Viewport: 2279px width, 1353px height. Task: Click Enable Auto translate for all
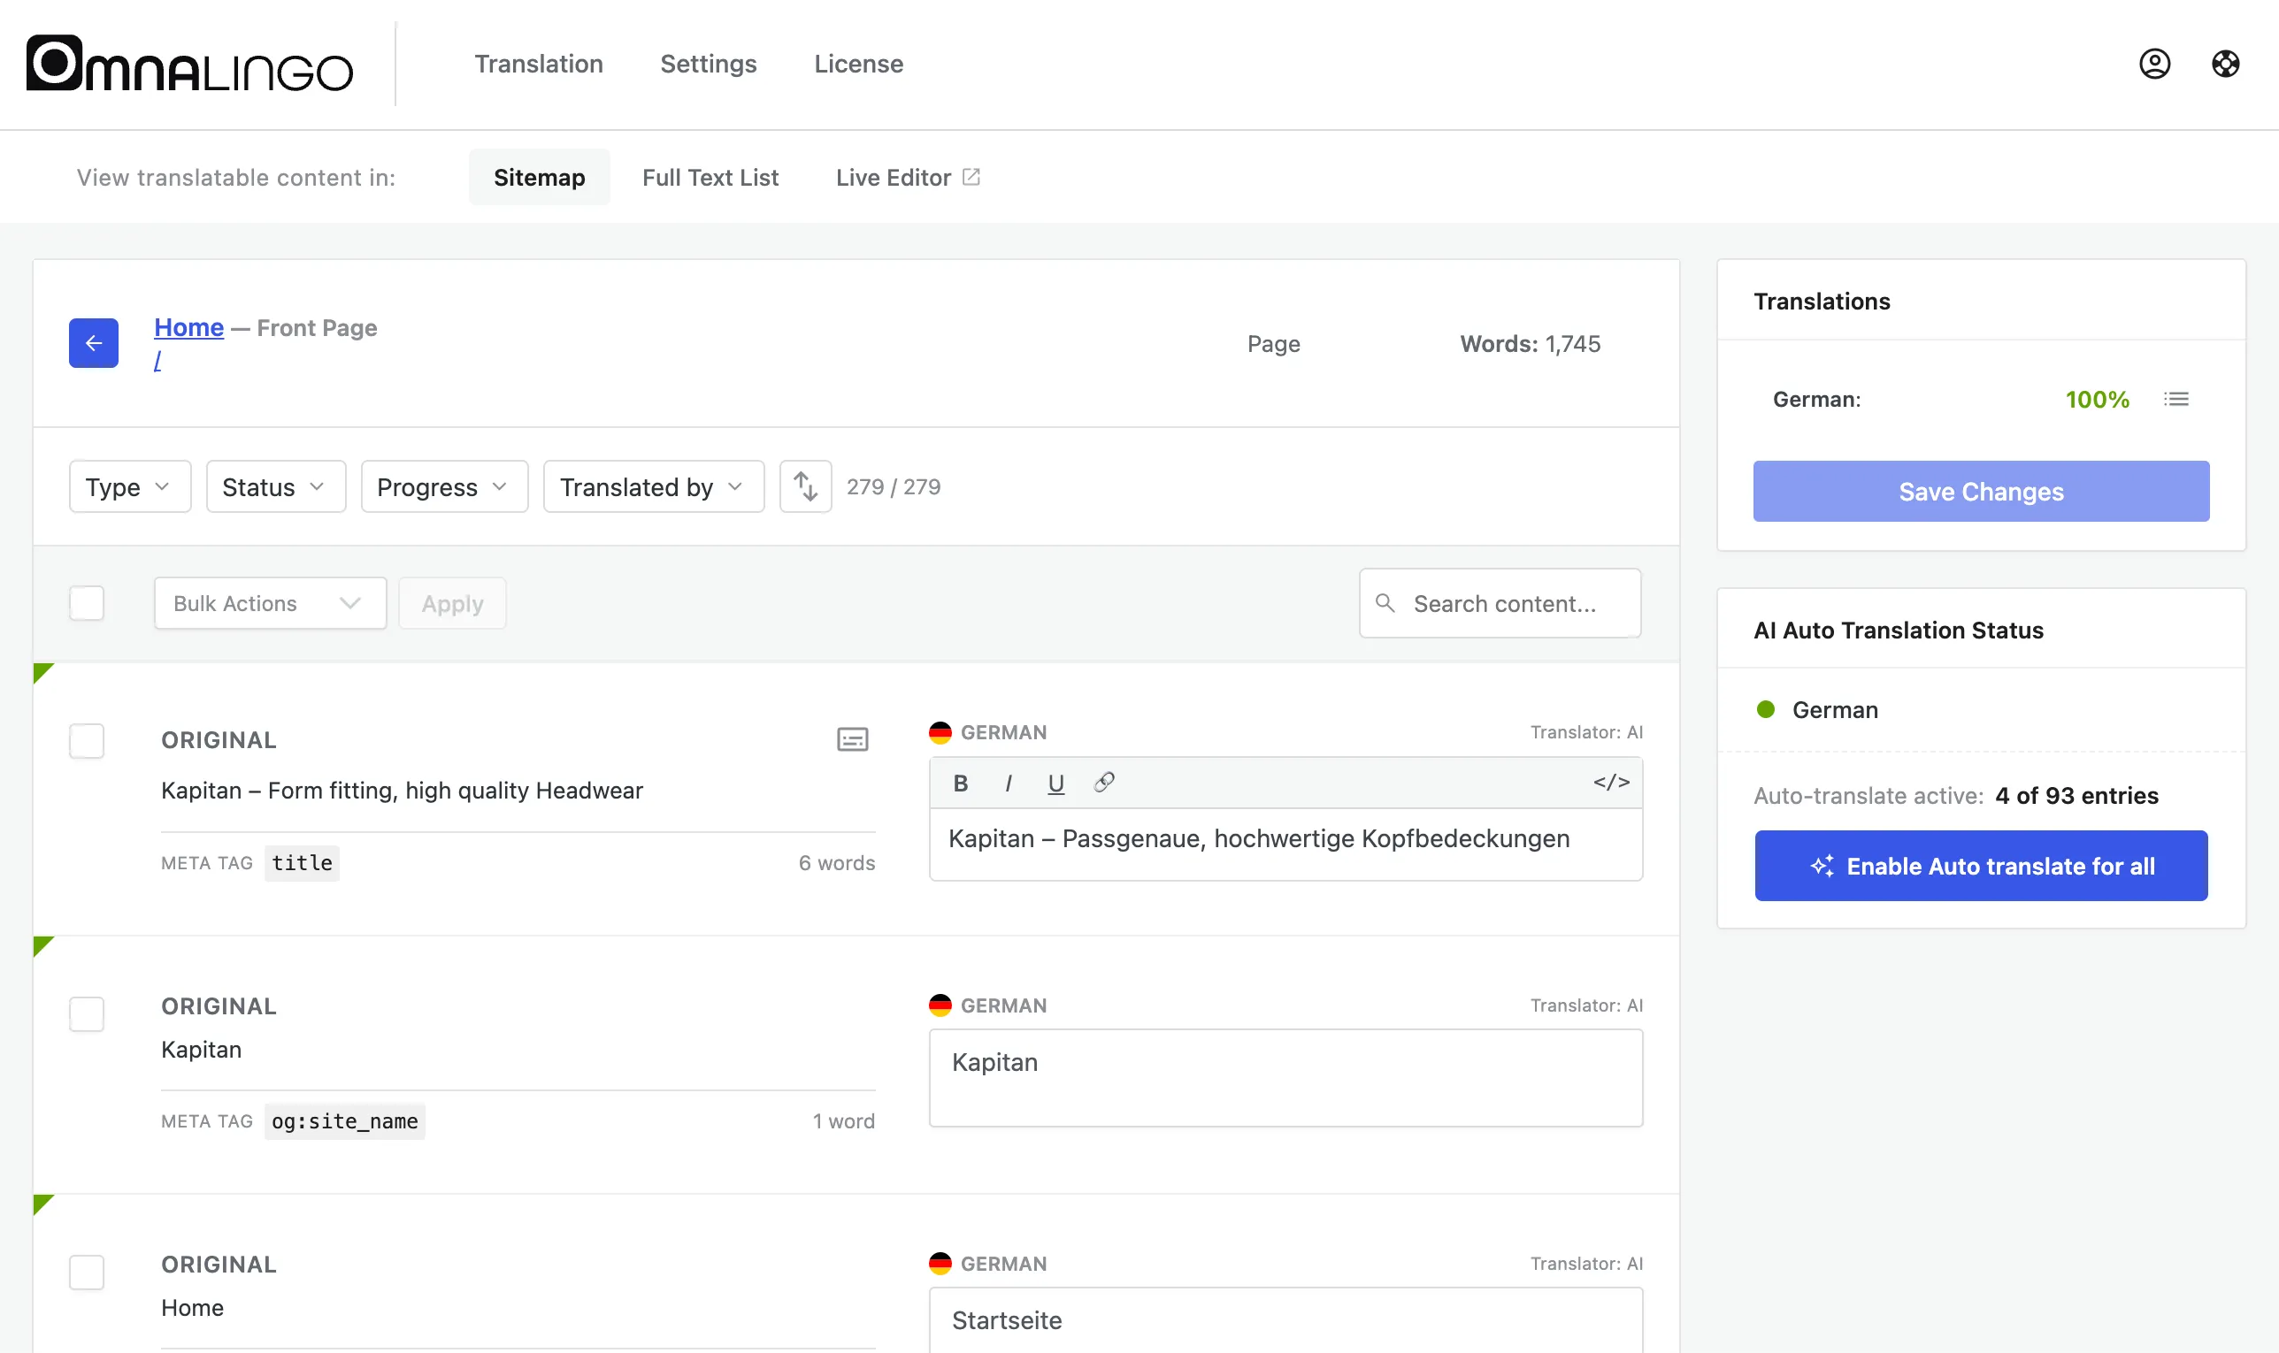(1981, 866)
